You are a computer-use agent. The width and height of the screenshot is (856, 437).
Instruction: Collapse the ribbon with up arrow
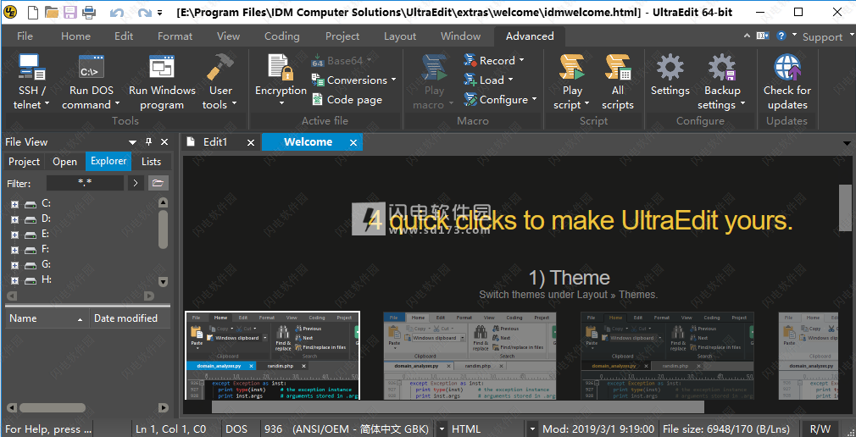(748, 36)
